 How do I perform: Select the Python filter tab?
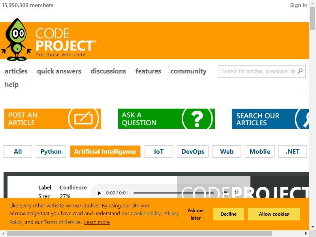pos(51,151)
